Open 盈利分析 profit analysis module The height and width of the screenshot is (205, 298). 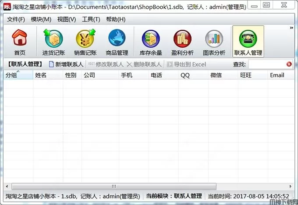click(182, 42)
